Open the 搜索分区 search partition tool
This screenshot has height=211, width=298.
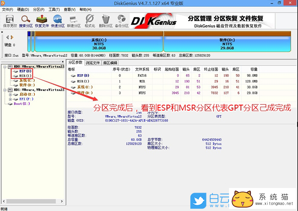point(26,21)
